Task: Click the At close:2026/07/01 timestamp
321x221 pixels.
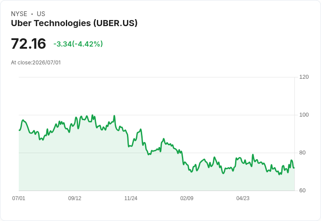Action: pos(36,63)
